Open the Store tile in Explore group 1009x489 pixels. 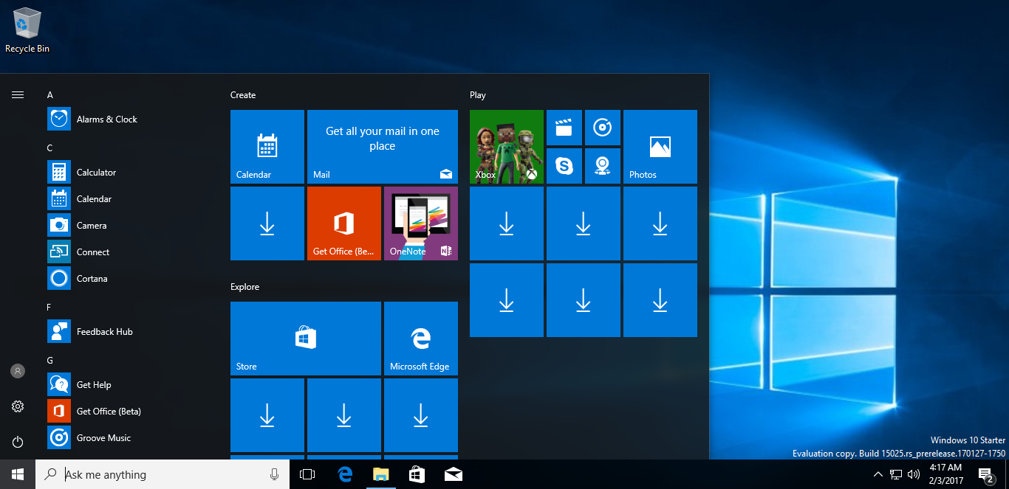tap(306, 339)
